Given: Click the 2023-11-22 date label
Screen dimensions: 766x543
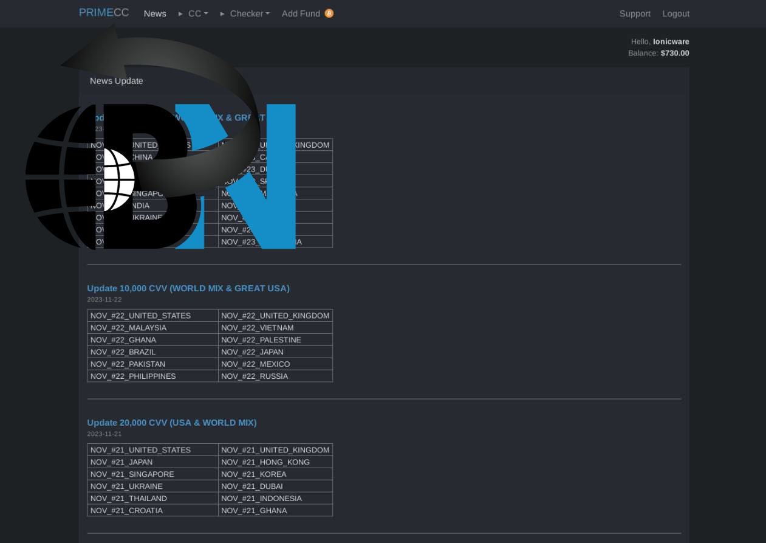Looking at the screenshot, I should pyautogui.click(x=104, y=300).
